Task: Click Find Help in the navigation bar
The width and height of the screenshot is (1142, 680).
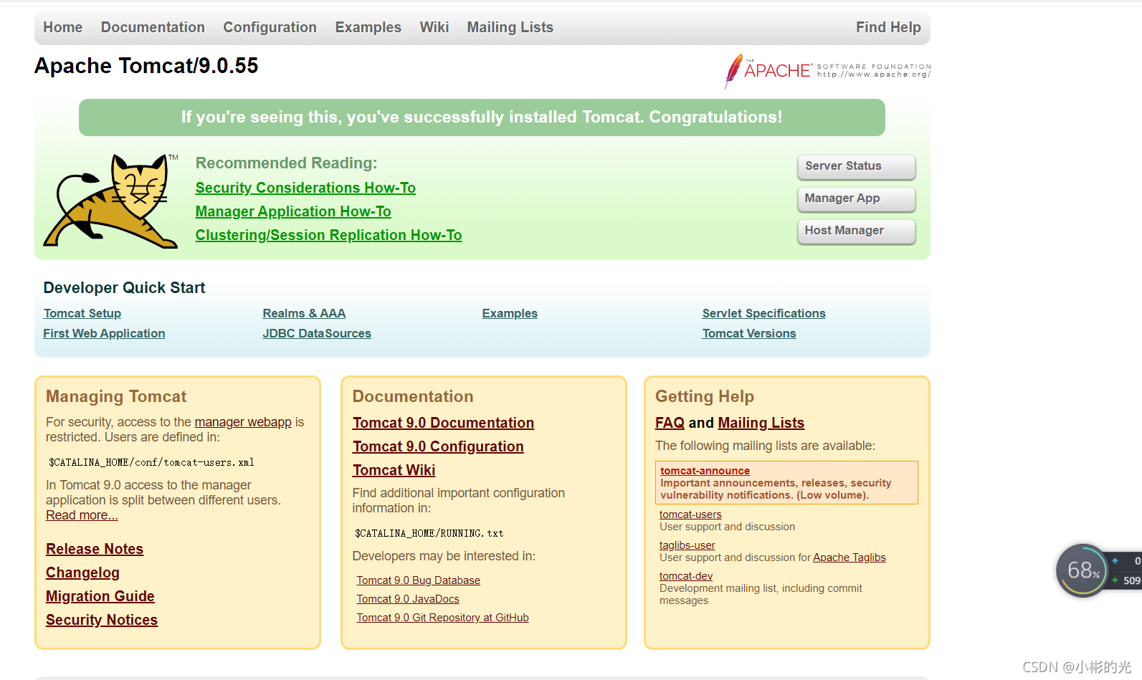Action: (888, 27)
